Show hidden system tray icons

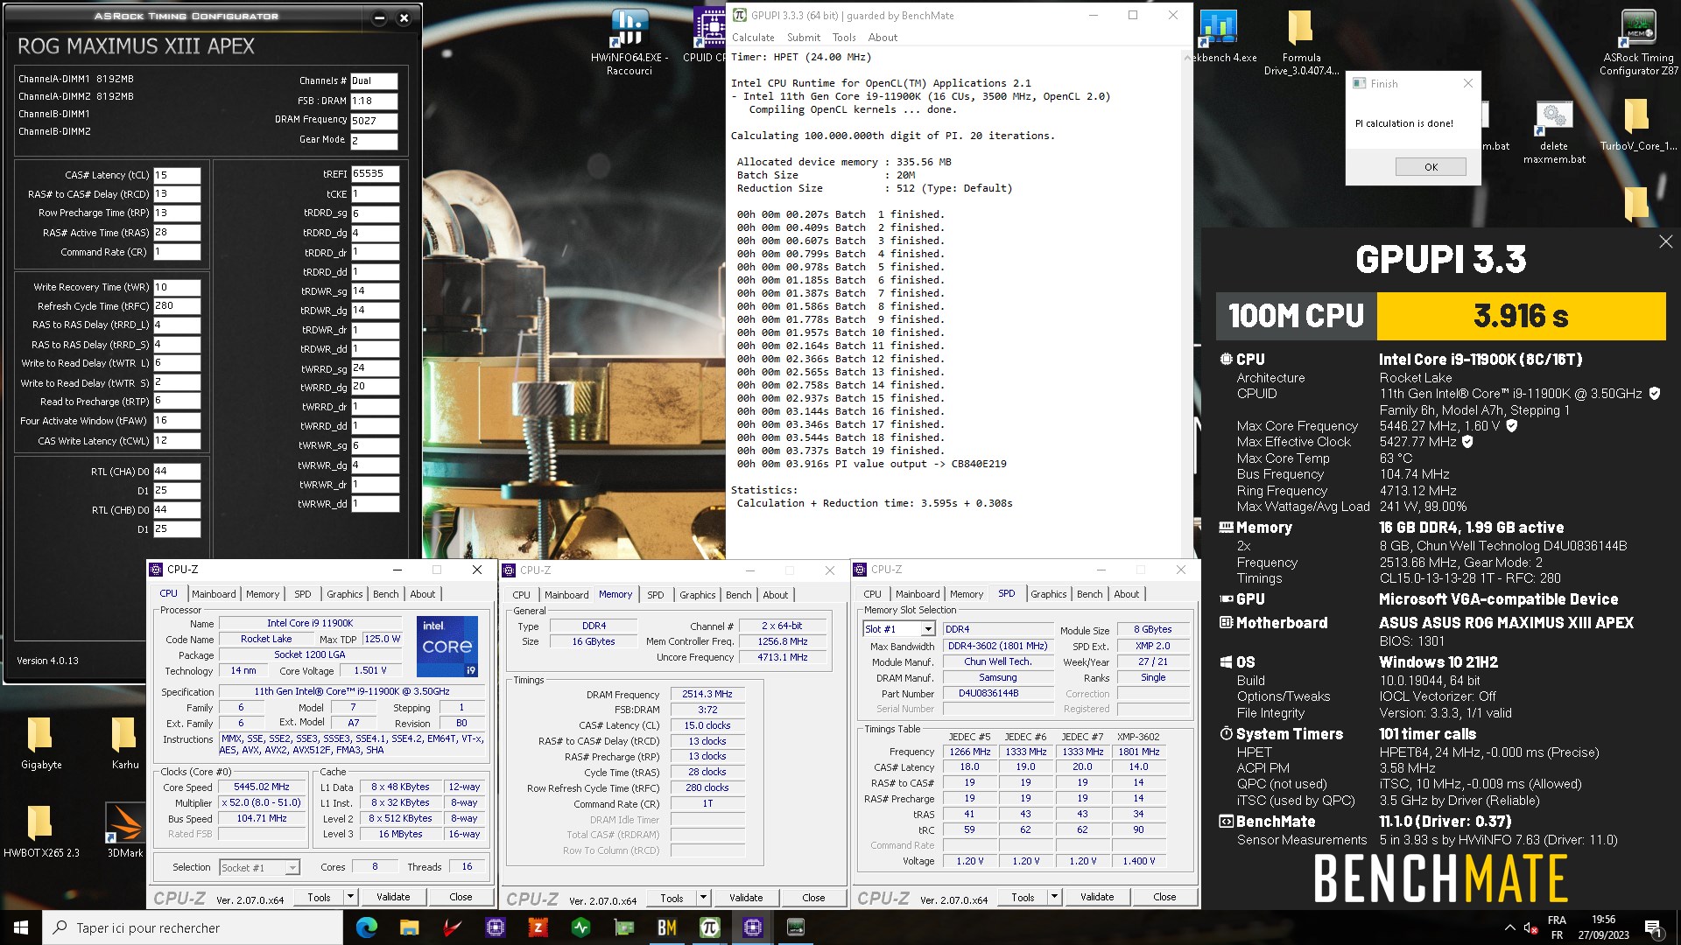1509,927
